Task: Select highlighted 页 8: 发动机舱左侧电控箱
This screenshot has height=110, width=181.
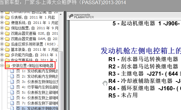Action: tap(37, 108)
